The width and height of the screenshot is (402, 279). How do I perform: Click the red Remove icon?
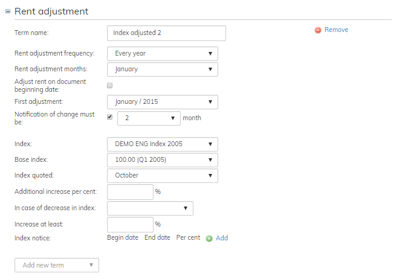(318, 30)
